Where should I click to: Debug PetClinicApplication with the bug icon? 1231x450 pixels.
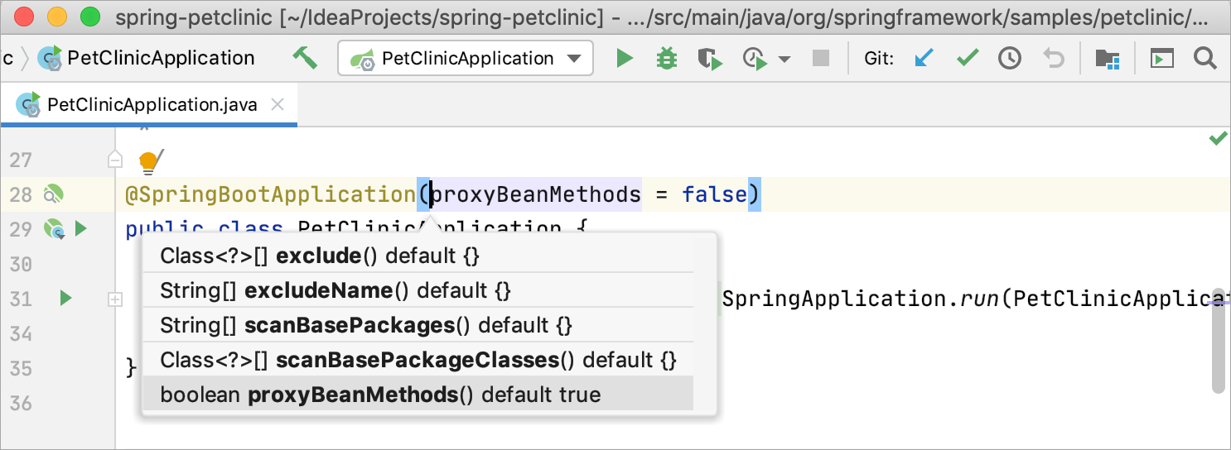click(x=666, y=59)
